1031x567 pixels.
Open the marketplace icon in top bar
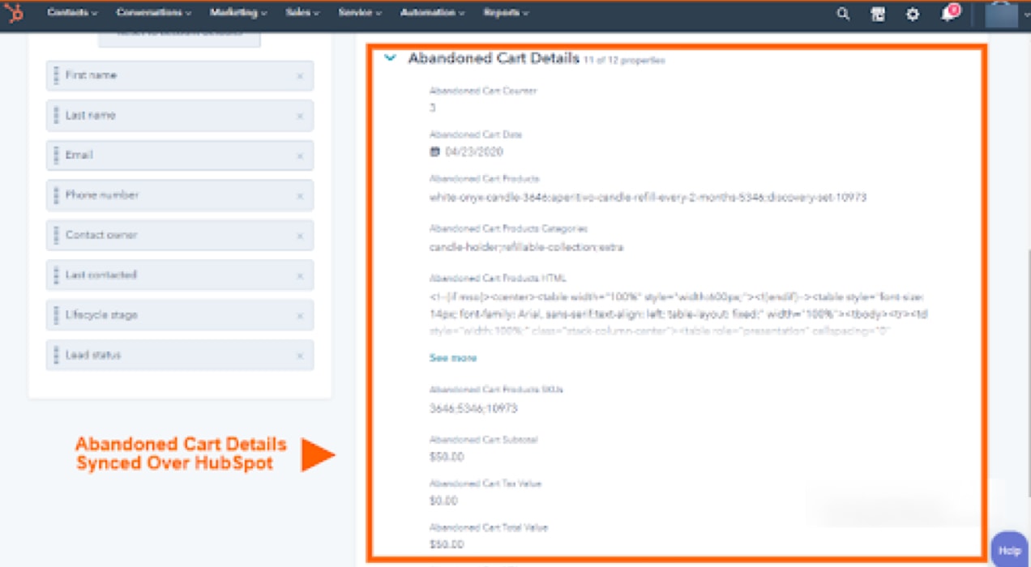pos(878,14)
